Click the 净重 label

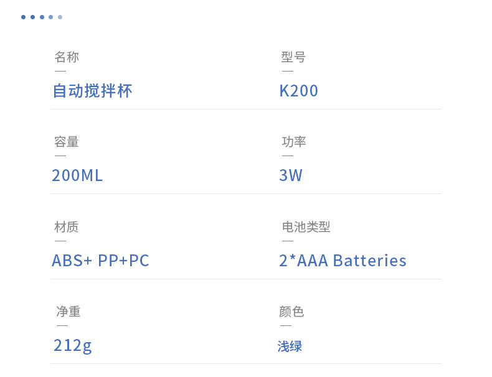coord(69,312)
